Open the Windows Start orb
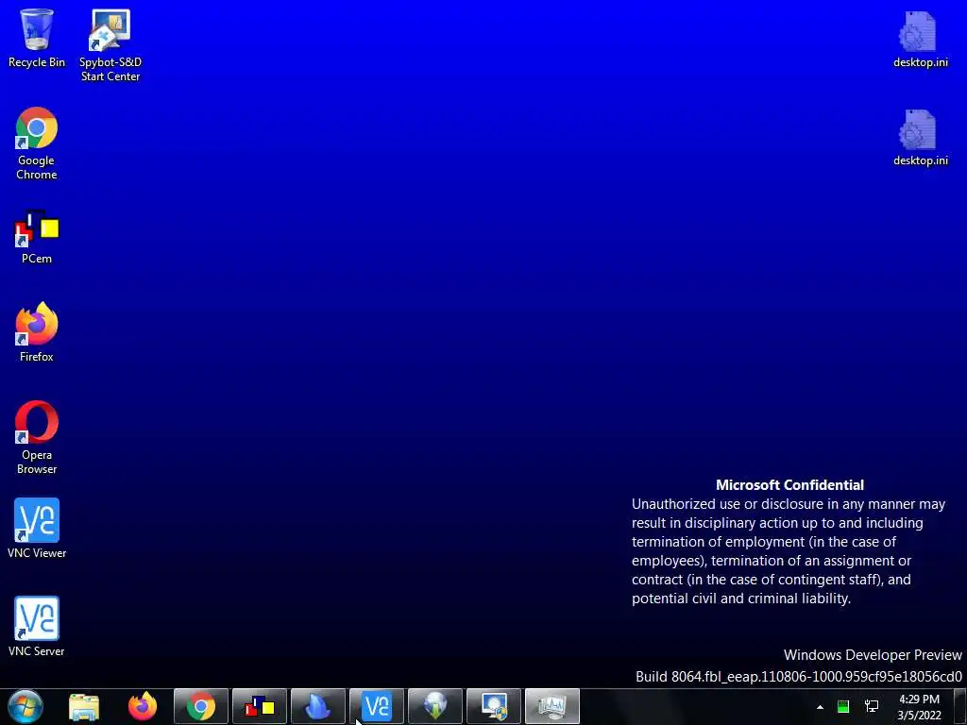 click(25, 706)
